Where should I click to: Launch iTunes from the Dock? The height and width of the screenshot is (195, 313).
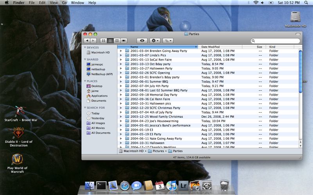click(172, 186)
